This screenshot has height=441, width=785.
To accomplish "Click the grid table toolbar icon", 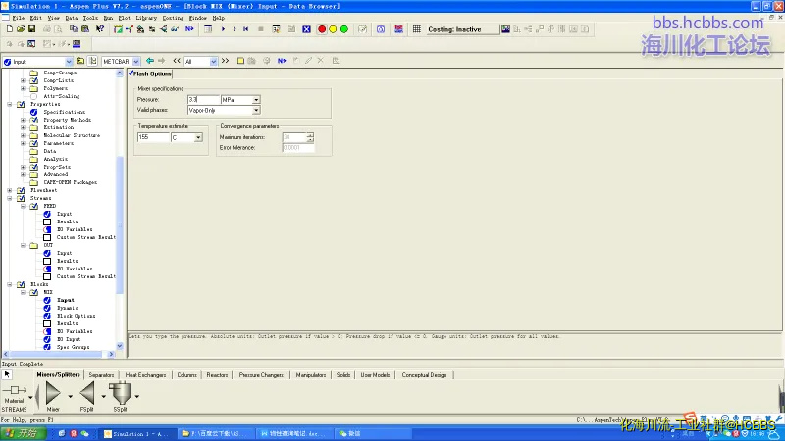I will (x=416, y=29).
